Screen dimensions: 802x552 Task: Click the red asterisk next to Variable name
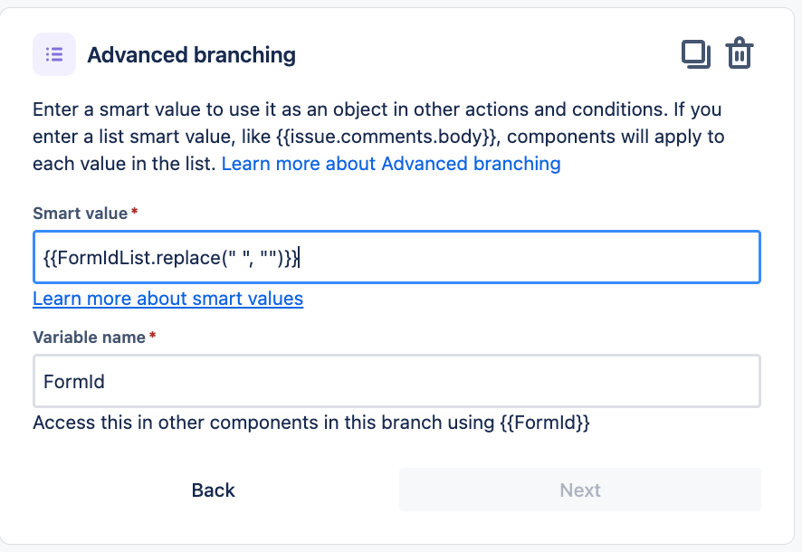152,335
